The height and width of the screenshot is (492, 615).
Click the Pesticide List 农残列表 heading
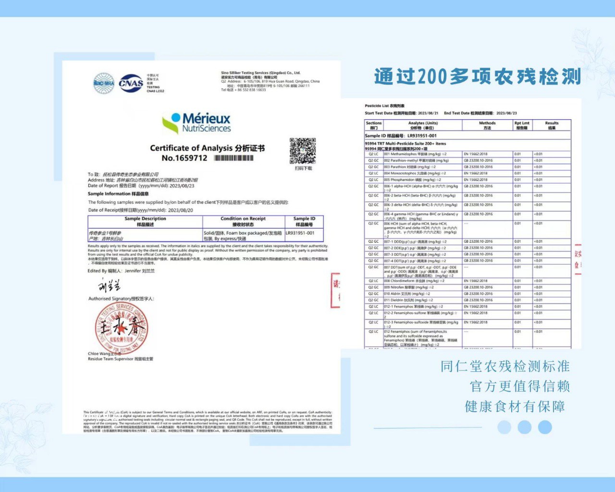[x=384, y=106]
